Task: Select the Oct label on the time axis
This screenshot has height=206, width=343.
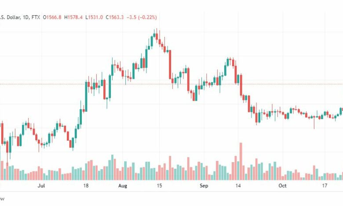Action: pyautogui.click(x=282, y=186)
